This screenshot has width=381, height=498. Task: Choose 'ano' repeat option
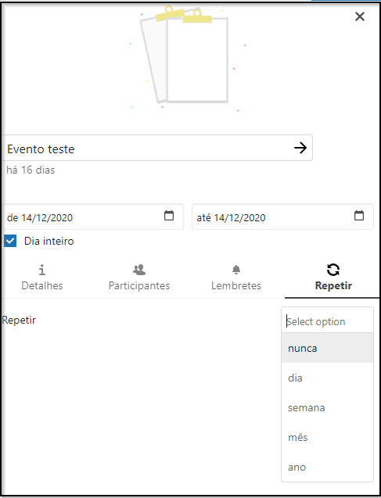[x=327, y=467]
